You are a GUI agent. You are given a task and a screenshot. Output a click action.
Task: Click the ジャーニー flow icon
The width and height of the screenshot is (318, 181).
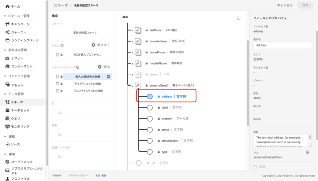(x=8, y=32)
